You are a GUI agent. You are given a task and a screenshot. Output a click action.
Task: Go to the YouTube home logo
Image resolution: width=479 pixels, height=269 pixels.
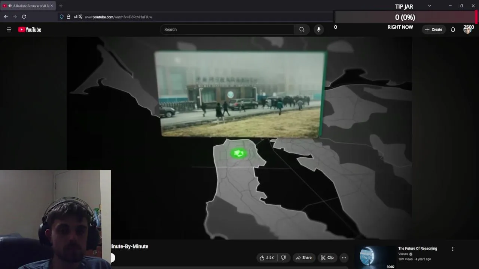[x=30, y=30]
